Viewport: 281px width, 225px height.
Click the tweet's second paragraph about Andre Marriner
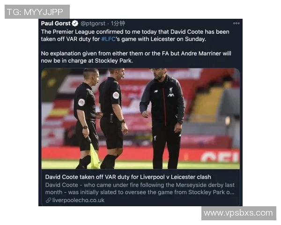click(x=136, y=57)
